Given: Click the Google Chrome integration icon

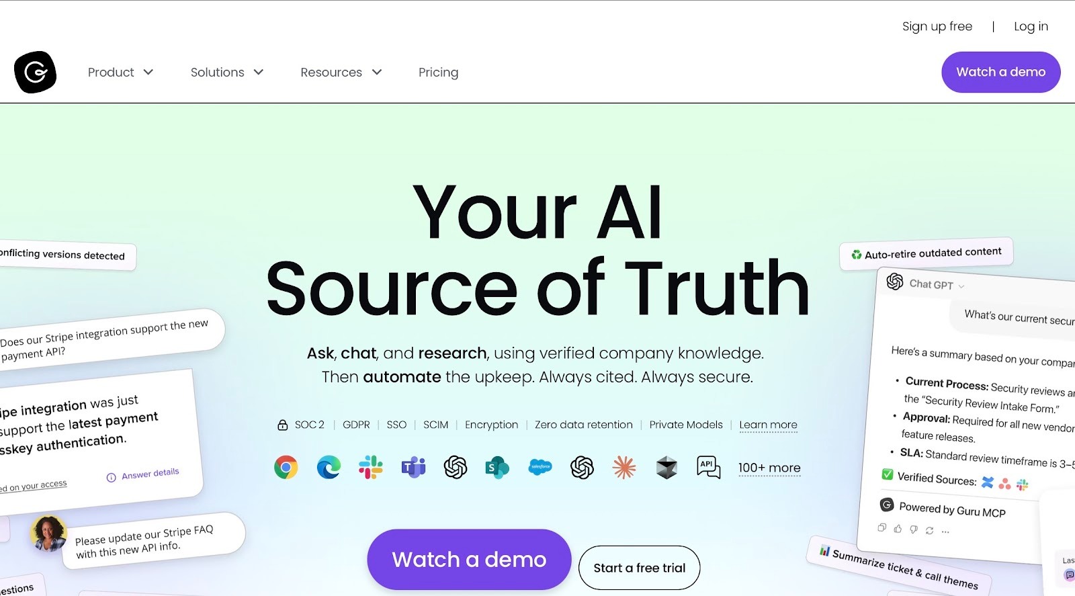Looking at the screenshot, I should 286,467.
